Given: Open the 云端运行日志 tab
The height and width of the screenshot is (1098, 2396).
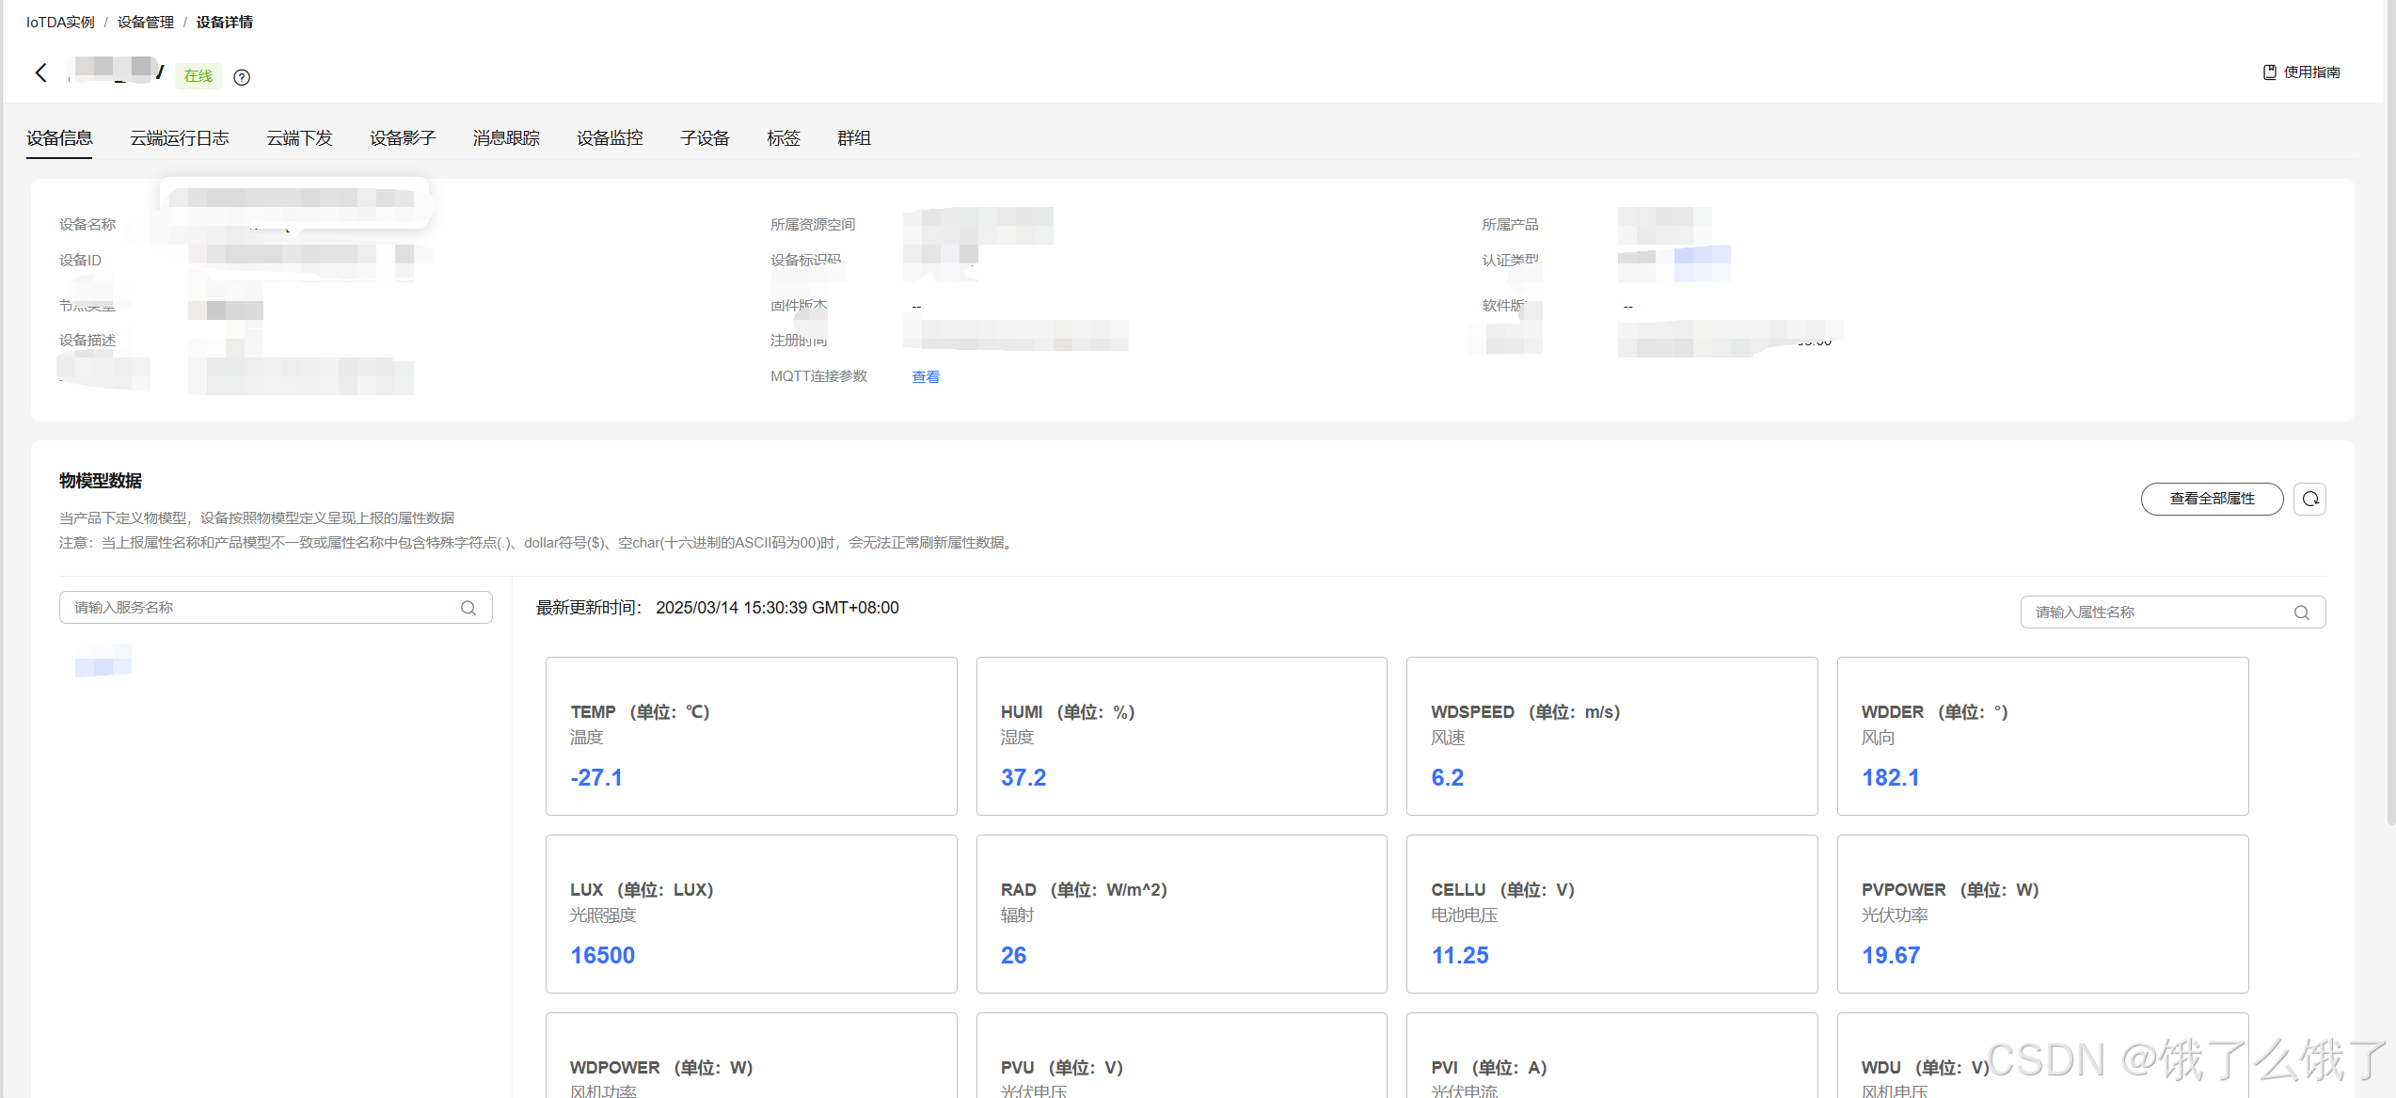Looking at the screenshot, I should tap(179, 138).
